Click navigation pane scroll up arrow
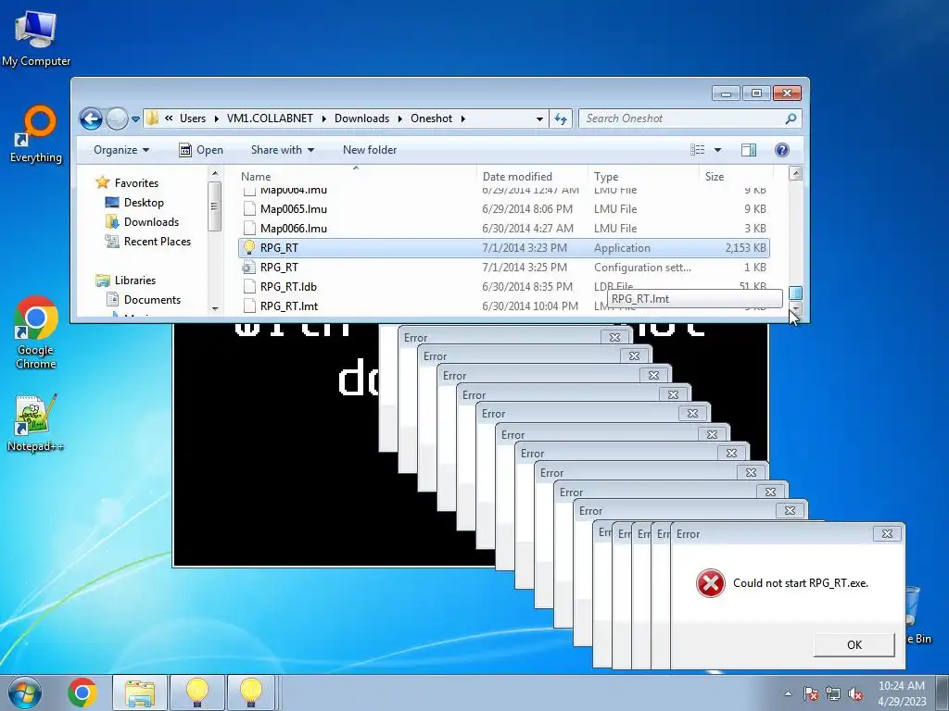The image size is (949, 711). (x=214, y=174)
